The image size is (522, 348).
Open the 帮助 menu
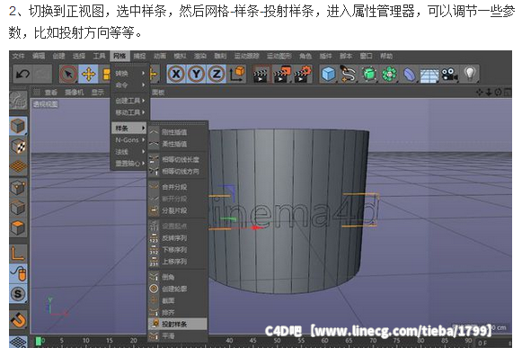[386, 56]
